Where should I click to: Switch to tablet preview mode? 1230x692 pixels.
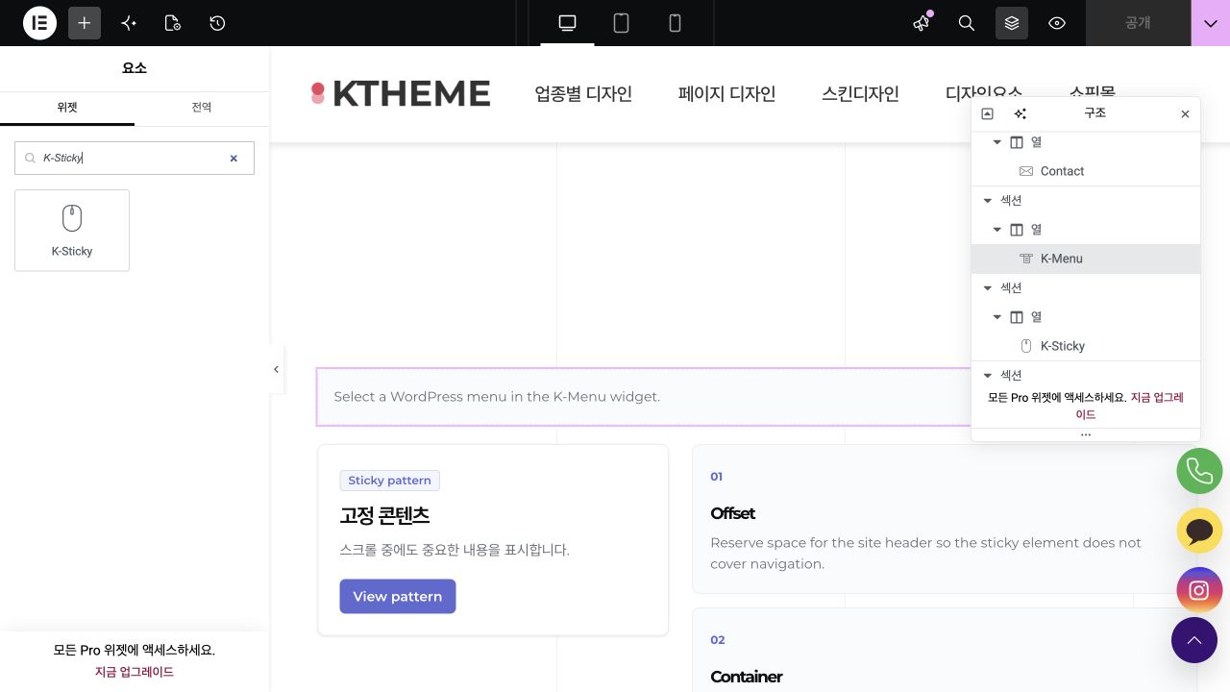coord(621,23)
